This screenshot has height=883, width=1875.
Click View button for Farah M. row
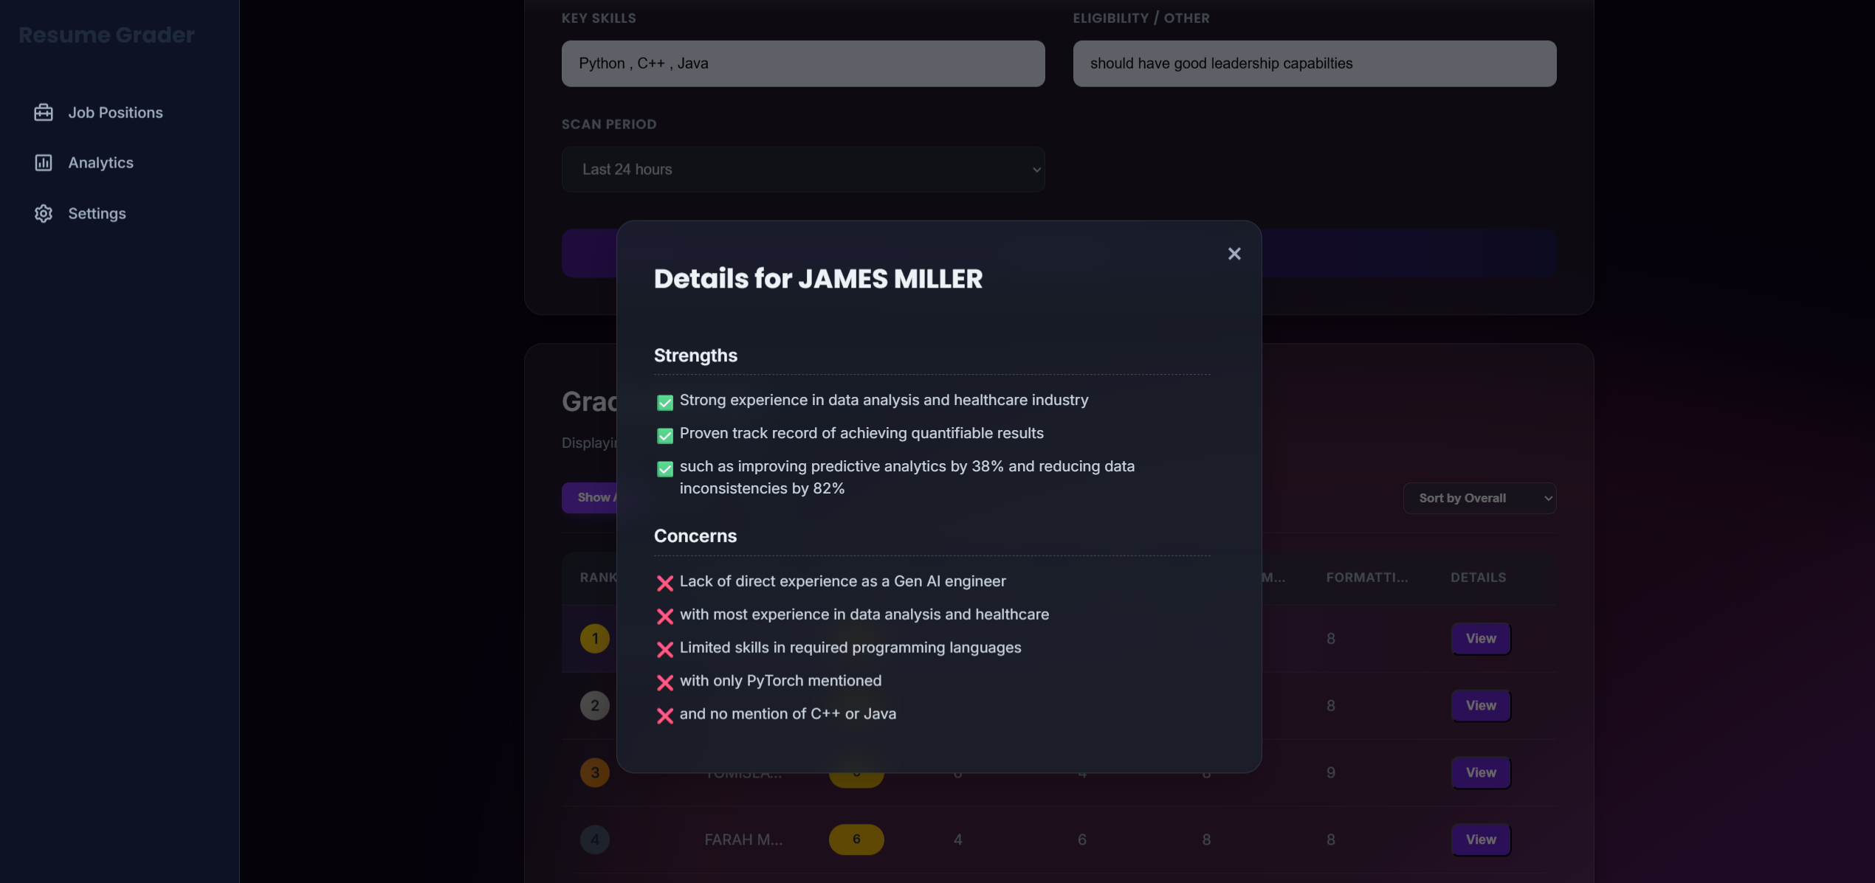point(1480,839)
